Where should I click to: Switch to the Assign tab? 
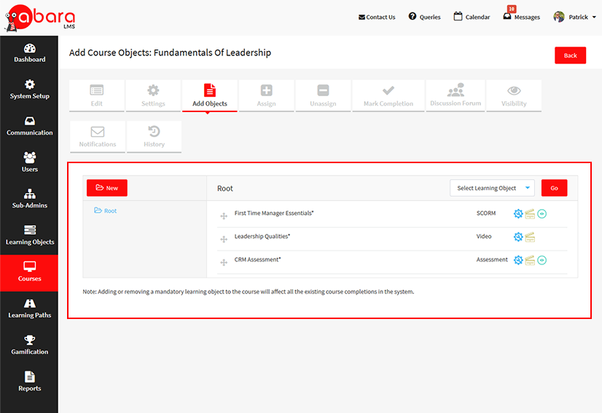point(267,95)
